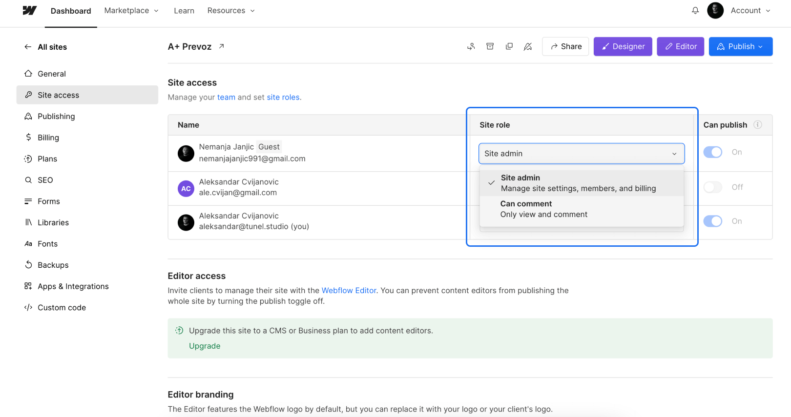Open the Designer

[623, 46]
